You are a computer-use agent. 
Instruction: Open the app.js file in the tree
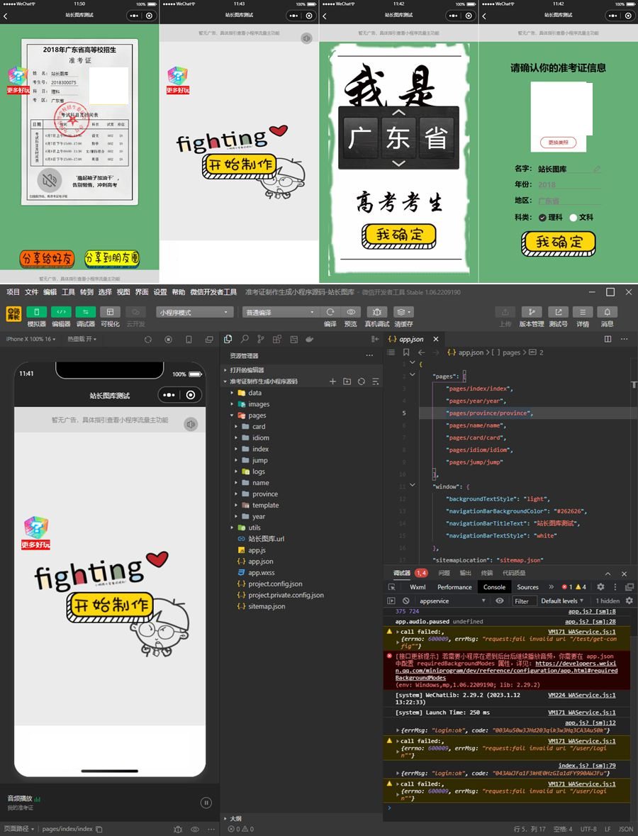[x=257, y=550]
